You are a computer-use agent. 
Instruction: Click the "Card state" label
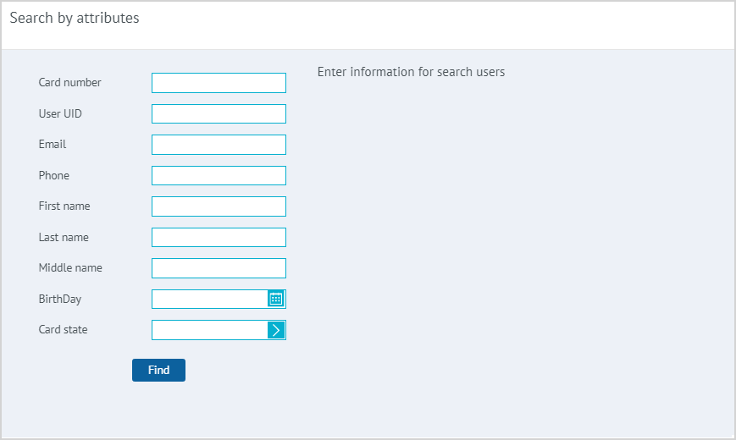tap(63, 330)
